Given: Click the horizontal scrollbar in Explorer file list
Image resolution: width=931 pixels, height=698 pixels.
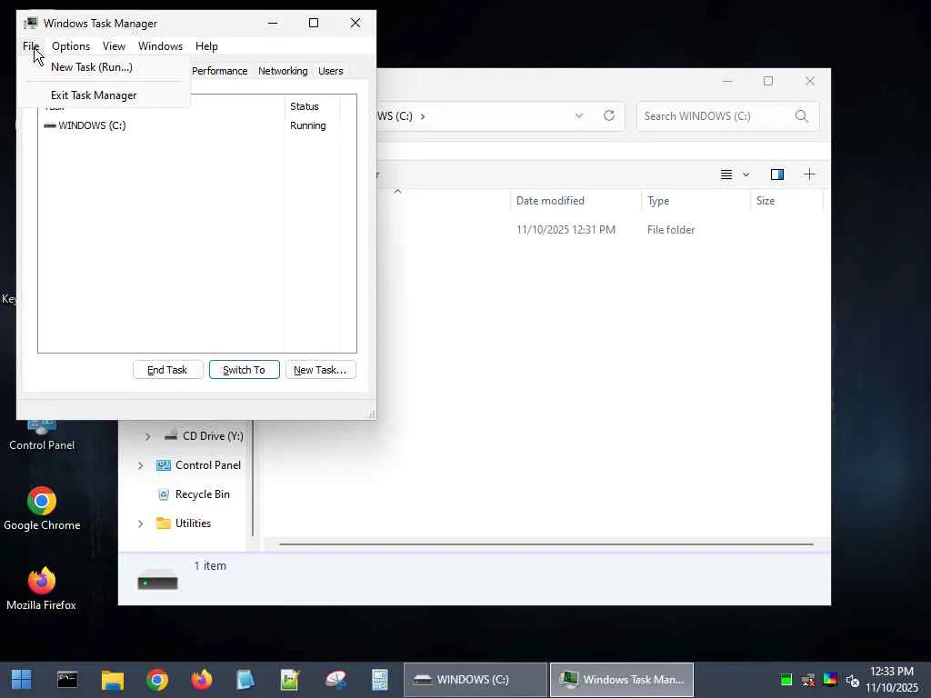Looking at the screenshot, I should point(546,543).
